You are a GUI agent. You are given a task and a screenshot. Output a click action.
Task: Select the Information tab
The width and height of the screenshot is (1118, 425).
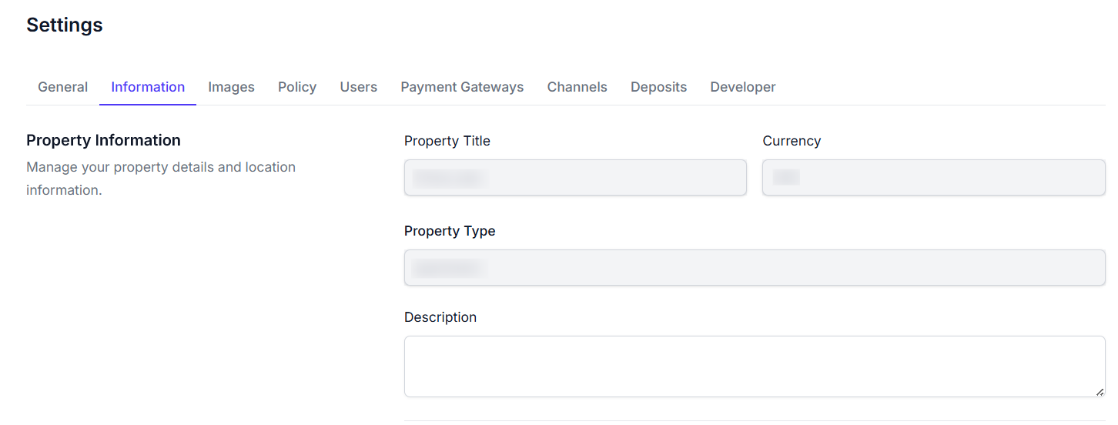point(148,87)
